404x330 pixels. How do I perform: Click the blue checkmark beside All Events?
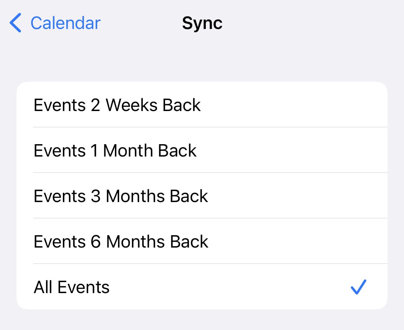[358, 287]
